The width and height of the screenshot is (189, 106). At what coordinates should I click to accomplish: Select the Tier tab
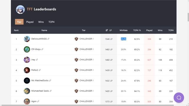click(x=19, y=22)
